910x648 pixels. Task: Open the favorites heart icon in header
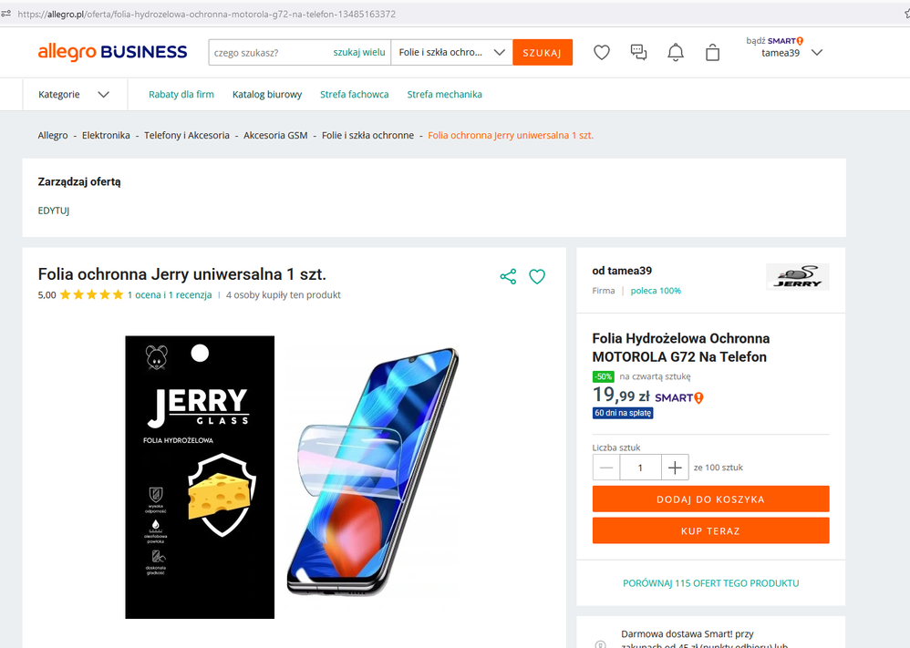[602, 53]
